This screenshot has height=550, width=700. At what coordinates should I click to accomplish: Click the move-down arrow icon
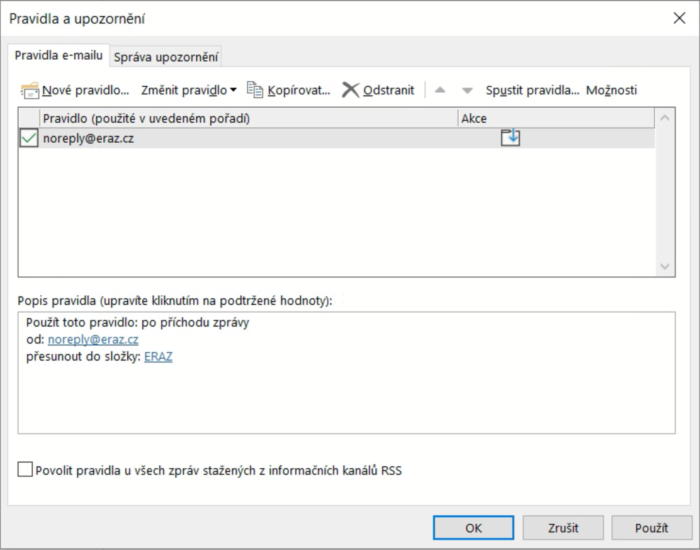[466, 91]
